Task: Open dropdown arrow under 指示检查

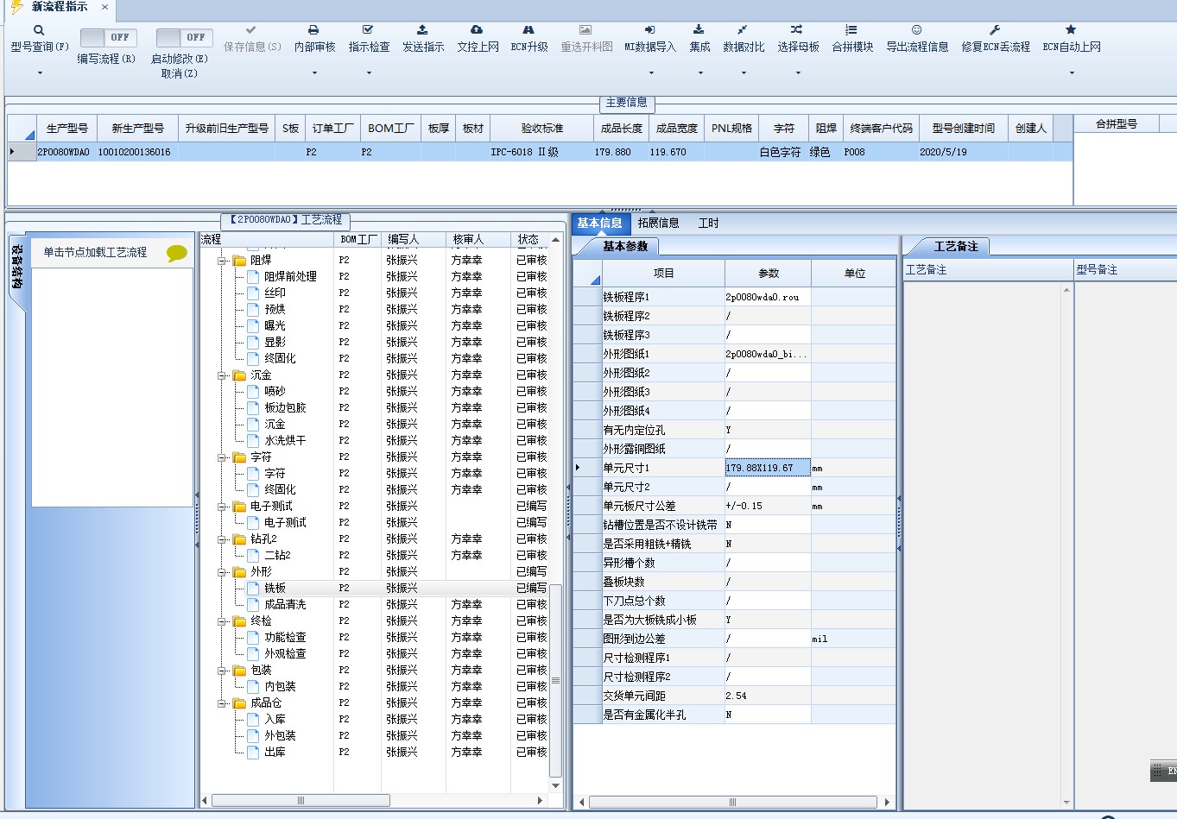Action: [369, 73]
